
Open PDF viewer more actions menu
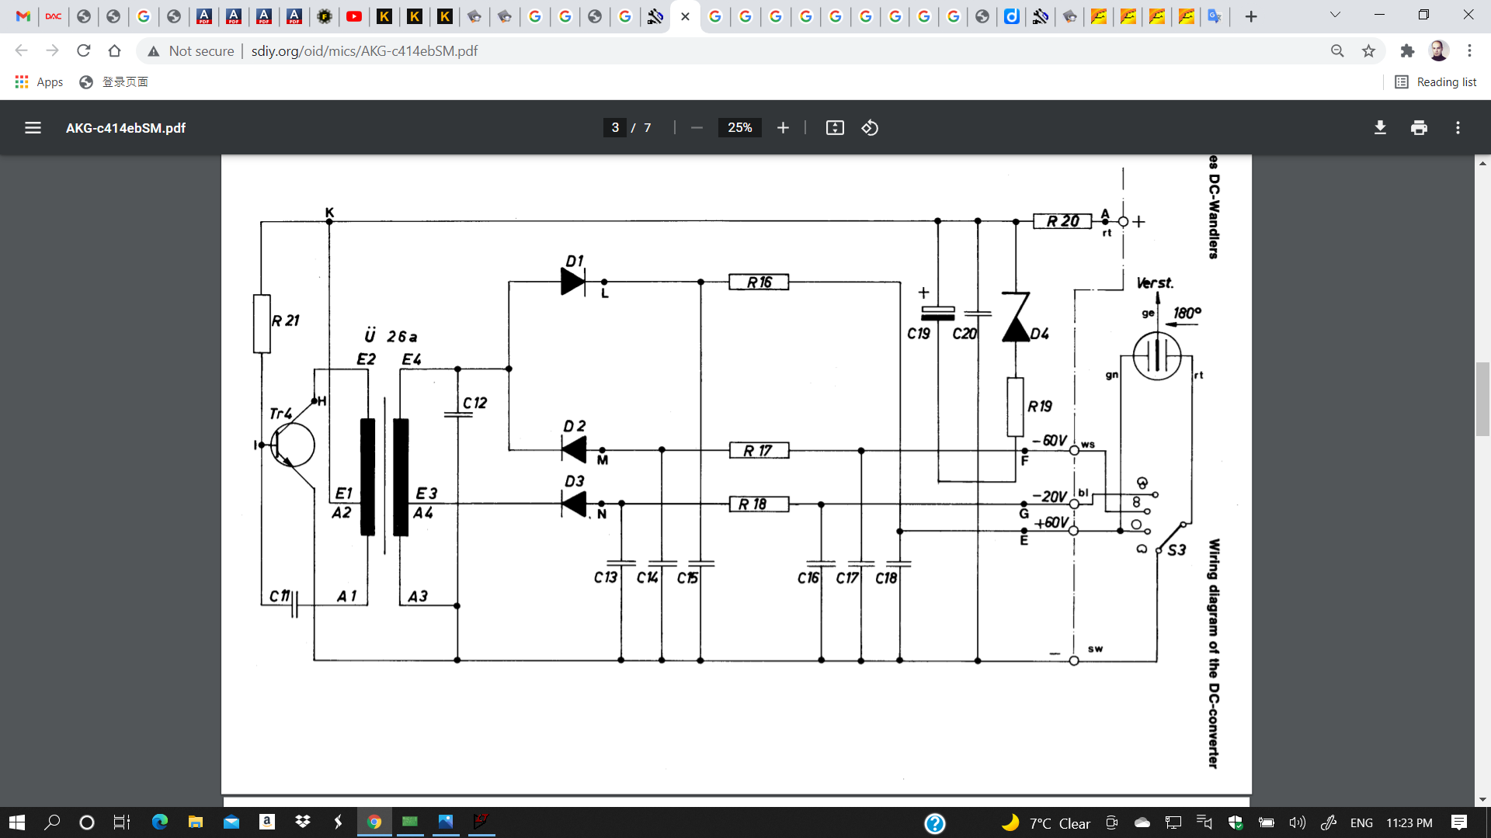(x=1458, y=128)
